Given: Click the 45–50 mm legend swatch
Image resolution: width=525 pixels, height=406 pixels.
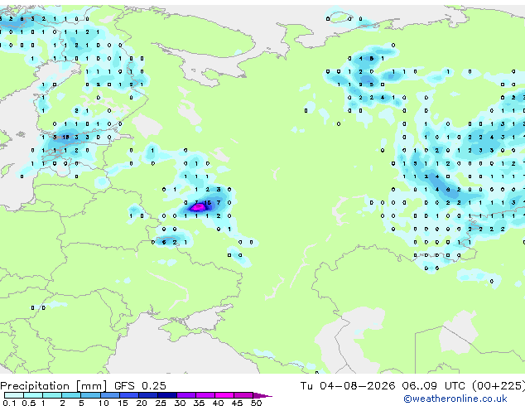Looking at the screenshot, I should click(243, 395).
